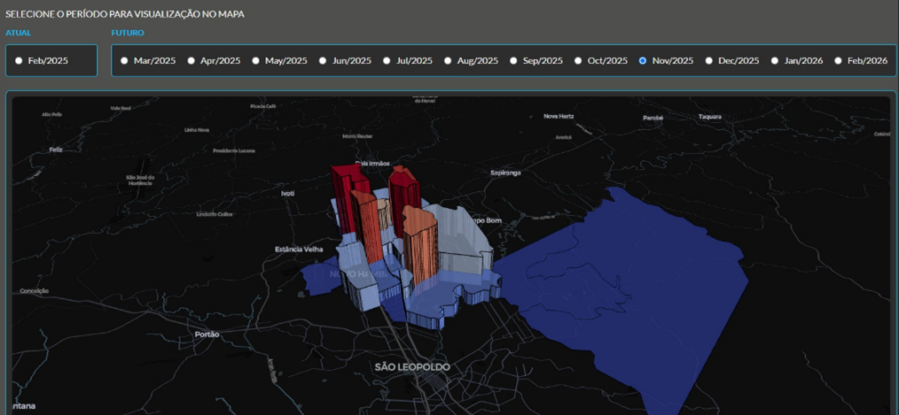Image resolution: width=899 pixels, height=415 pixels.
Task: Switch to Dec/2025 forecast period
Action: click(x=709, y=61)
